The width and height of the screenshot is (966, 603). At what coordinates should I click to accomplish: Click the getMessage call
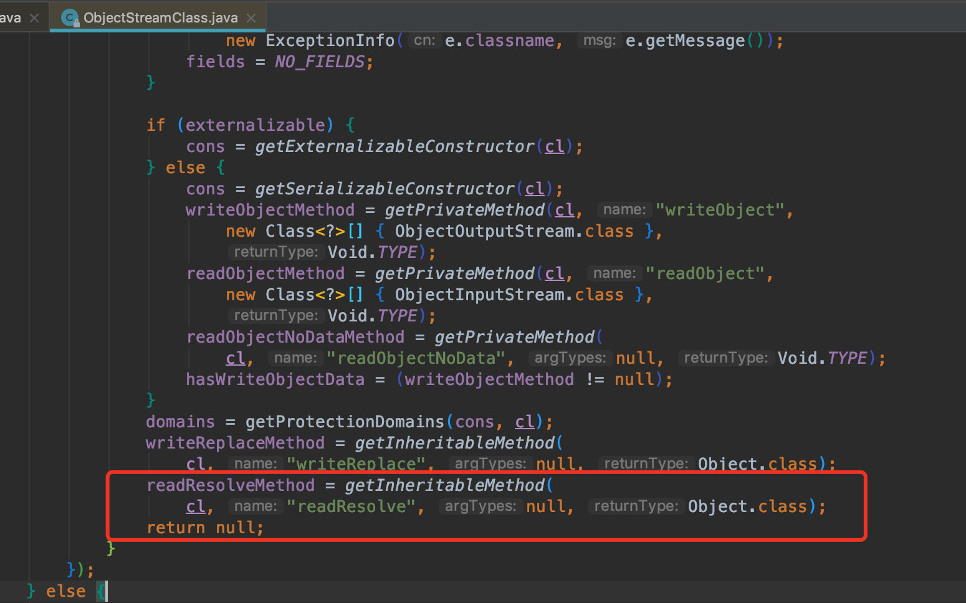[x=695, y=40]
